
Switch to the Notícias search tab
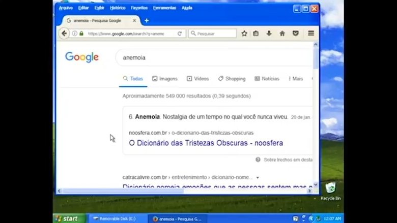[x=267, y=79]
